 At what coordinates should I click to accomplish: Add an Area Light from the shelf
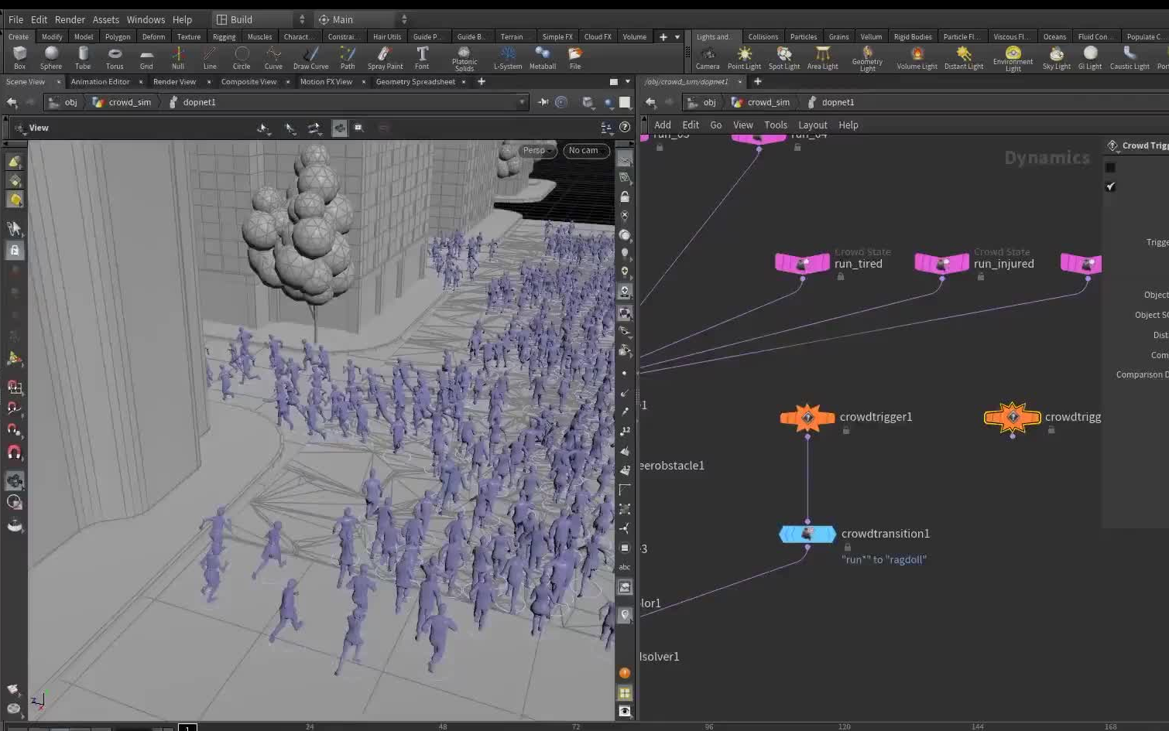pyautogui.click(x=822, y=57)
